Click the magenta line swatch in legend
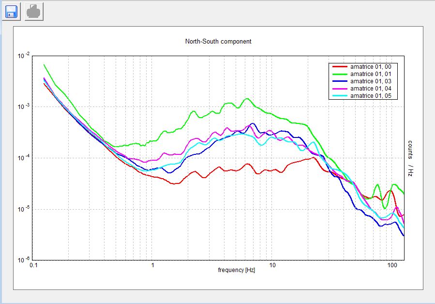The height and width of the screenshot is (304, 435). (x=339, y=89)
